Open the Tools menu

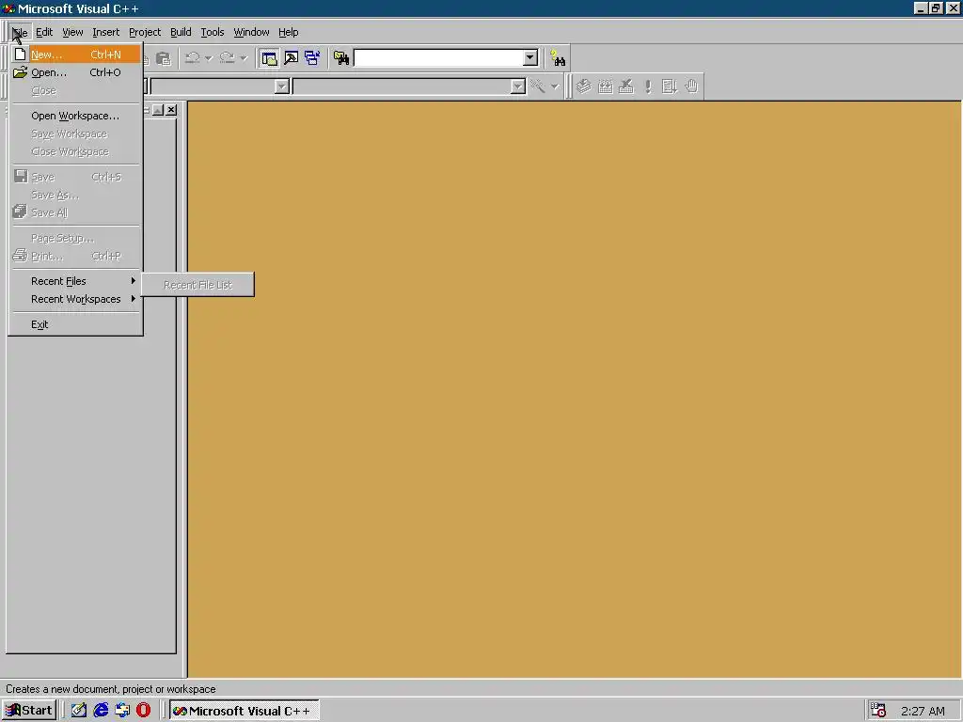[213, 32]
